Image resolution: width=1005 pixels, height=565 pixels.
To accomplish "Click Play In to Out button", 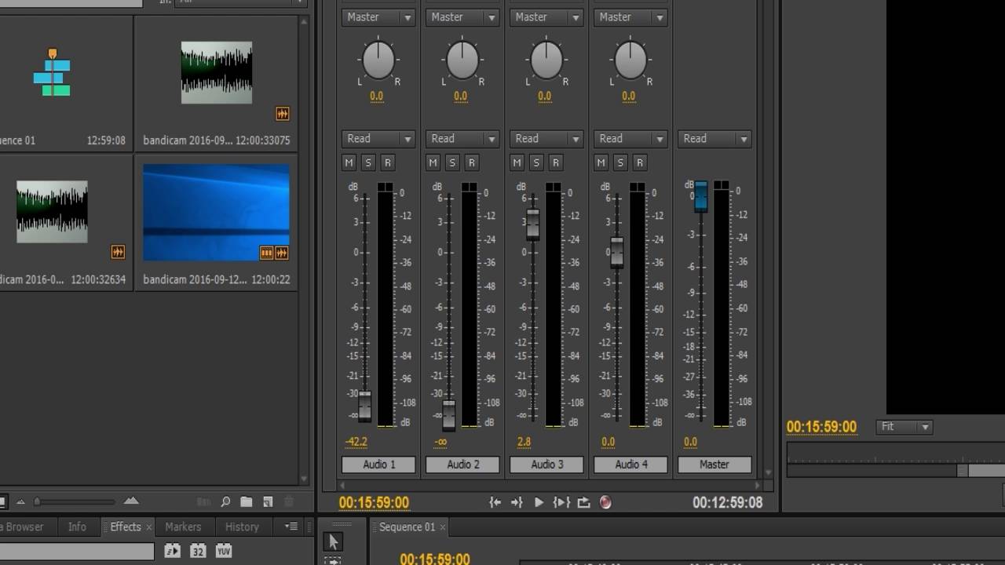I will click(x=561, y=503).
